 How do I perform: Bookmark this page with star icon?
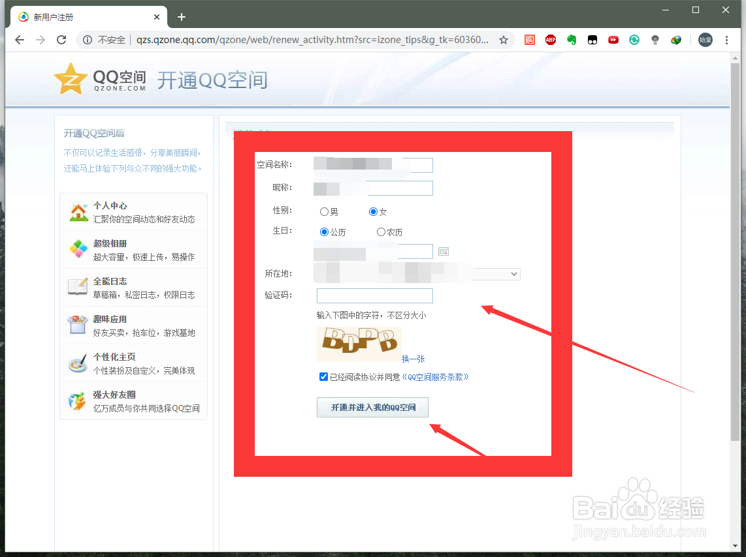pos(504,40)
